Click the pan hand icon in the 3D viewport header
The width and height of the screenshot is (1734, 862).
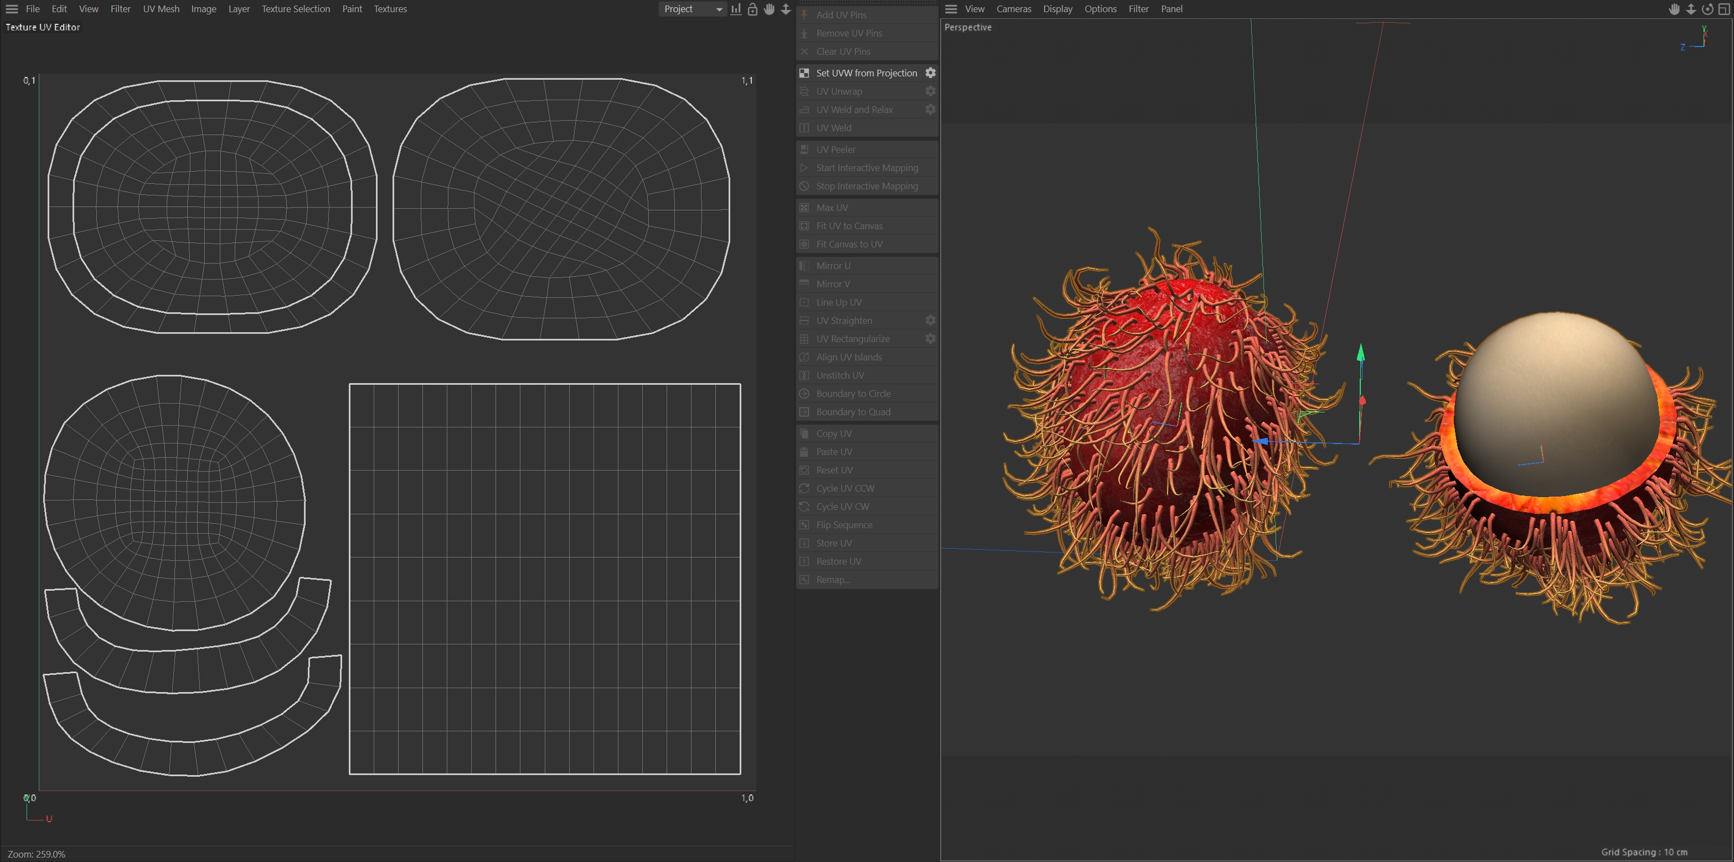coord(1674,9)
